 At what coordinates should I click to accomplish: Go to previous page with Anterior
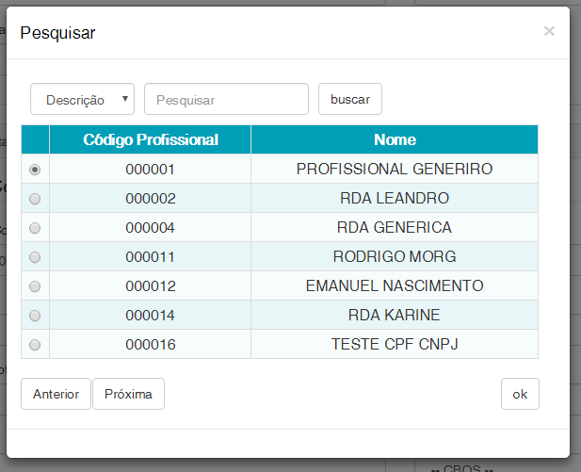coord(56,394)
